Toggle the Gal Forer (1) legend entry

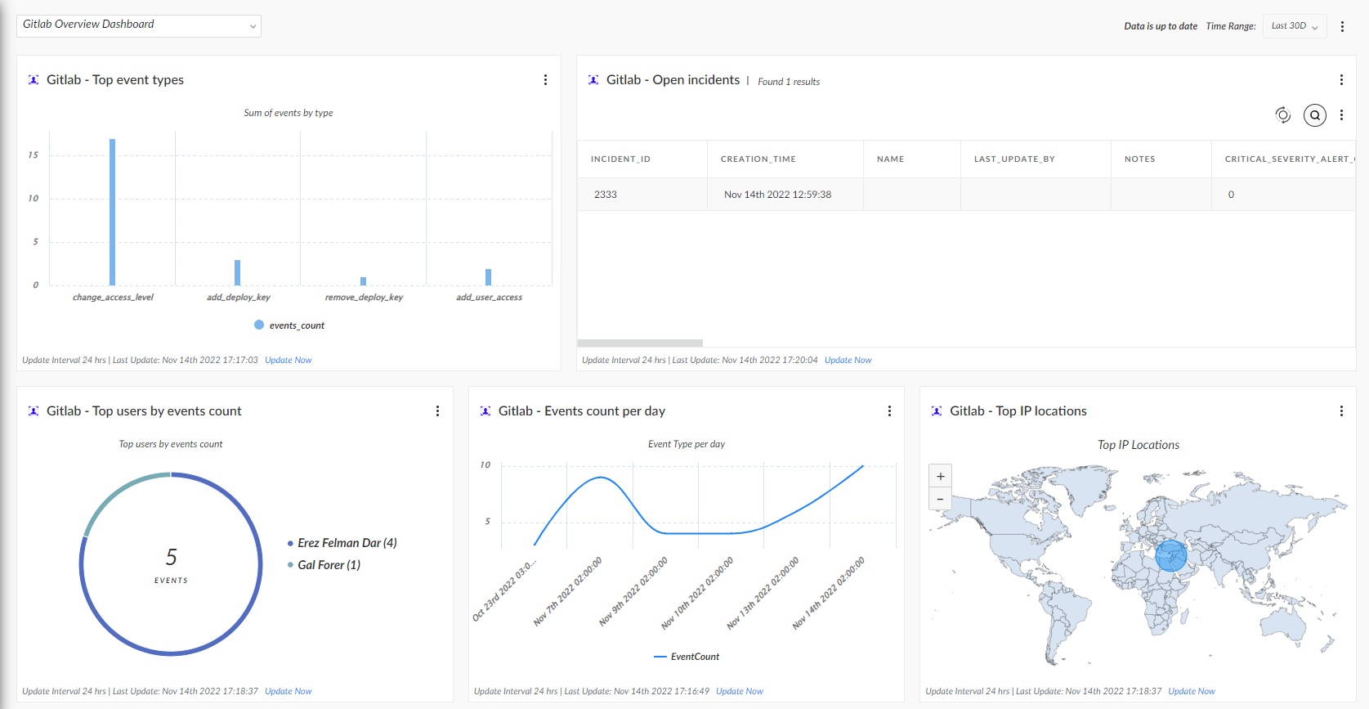click(x=324, y=565)
